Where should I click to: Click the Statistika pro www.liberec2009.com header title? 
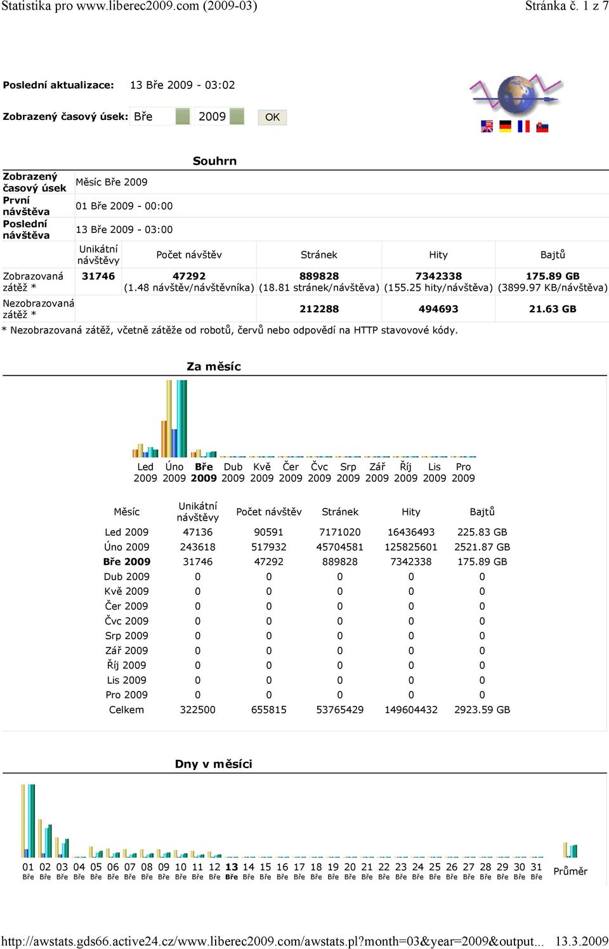coord(129,6)
